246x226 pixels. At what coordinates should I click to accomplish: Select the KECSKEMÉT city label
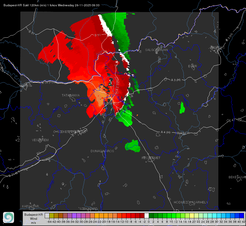(151, 158)
